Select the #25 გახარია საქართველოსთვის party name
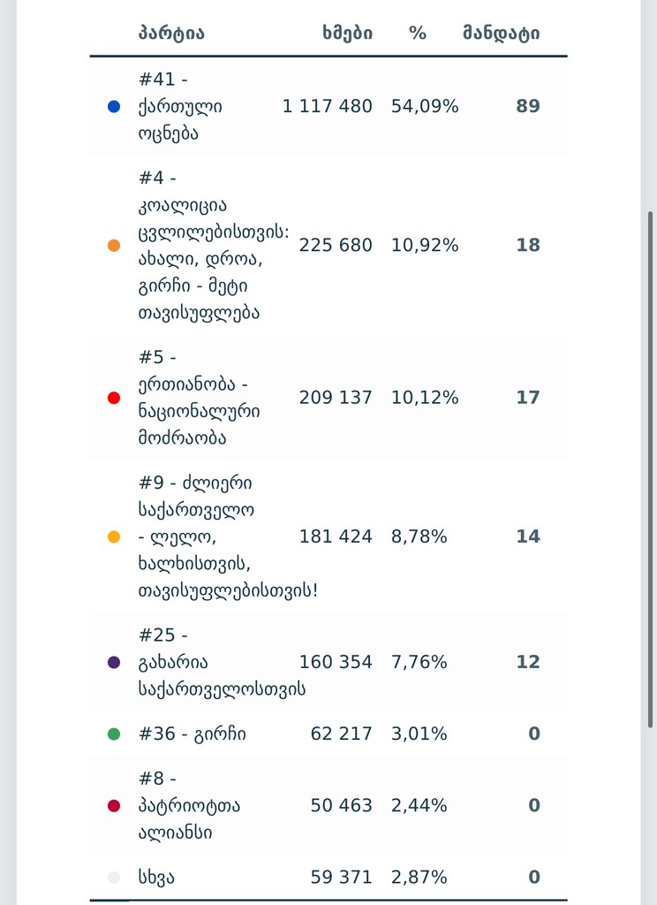 (222, 662)
